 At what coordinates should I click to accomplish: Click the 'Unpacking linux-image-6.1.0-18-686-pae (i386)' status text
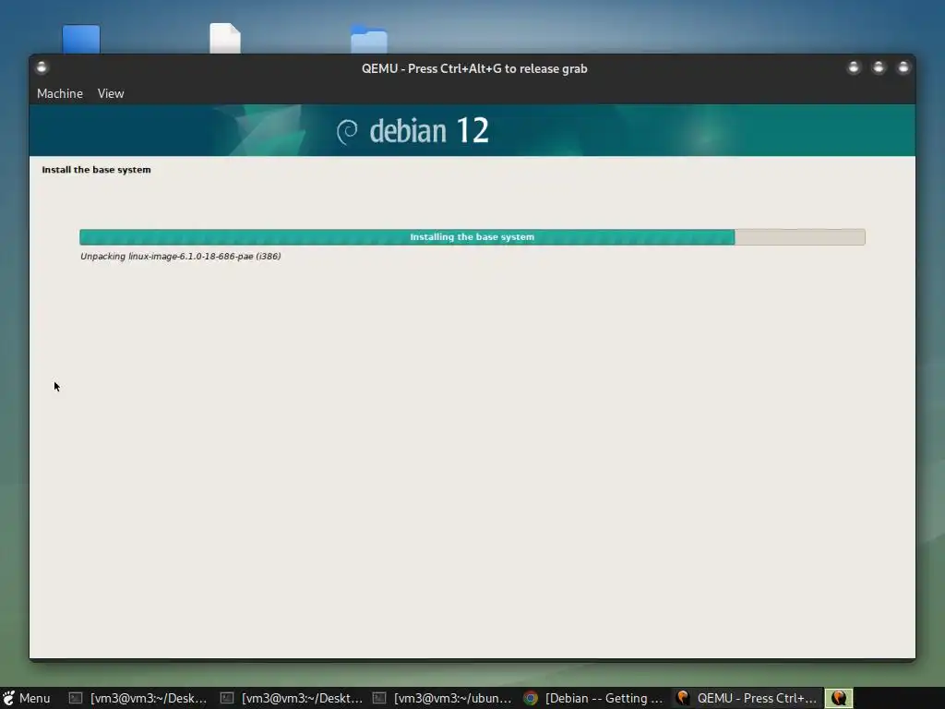[x=181, y=257]
